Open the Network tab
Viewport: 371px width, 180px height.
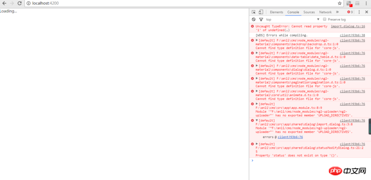[326, 12]
